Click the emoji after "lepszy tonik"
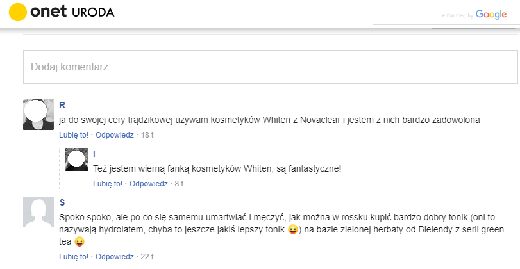This screenshot has height=269, width=520. (x=292, y=229)
